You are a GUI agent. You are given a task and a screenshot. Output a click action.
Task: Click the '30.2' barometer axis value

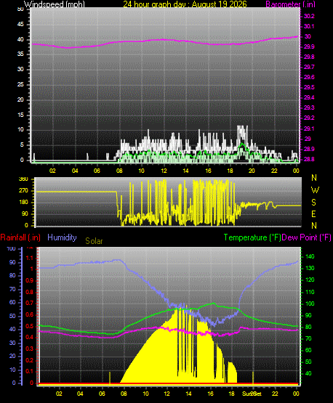pyautogui.click(x=309, y=16)
